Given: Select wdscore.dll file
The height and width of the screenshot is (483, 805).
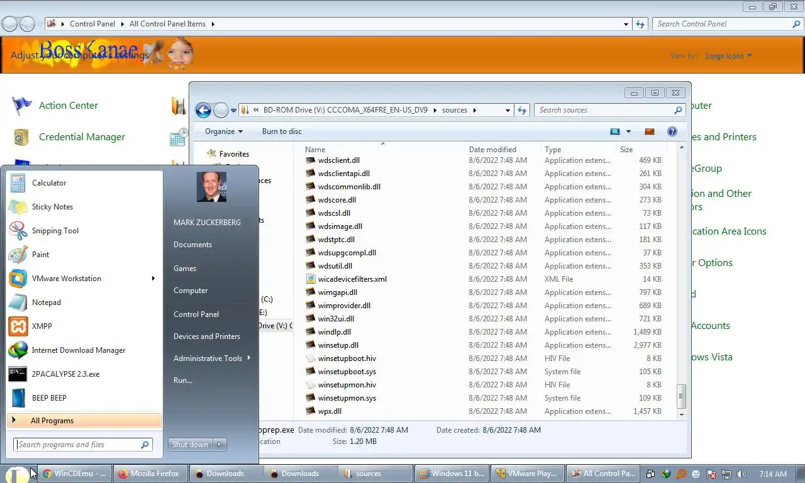Looking at the screenshot, I should coord(336,200).
